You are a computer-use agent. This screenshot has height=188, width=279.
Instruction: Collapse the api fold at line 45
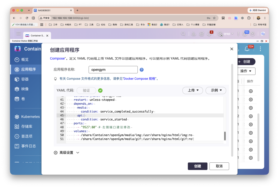point(65,115)
